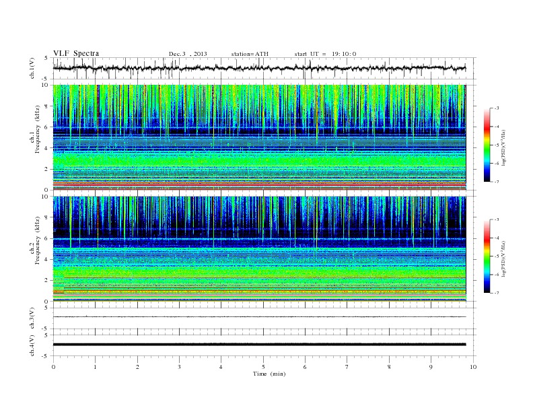Click the "7" tick on the time axis
Image resolution: width=533 pixels, height=412 pixels.
coord(347,367)
